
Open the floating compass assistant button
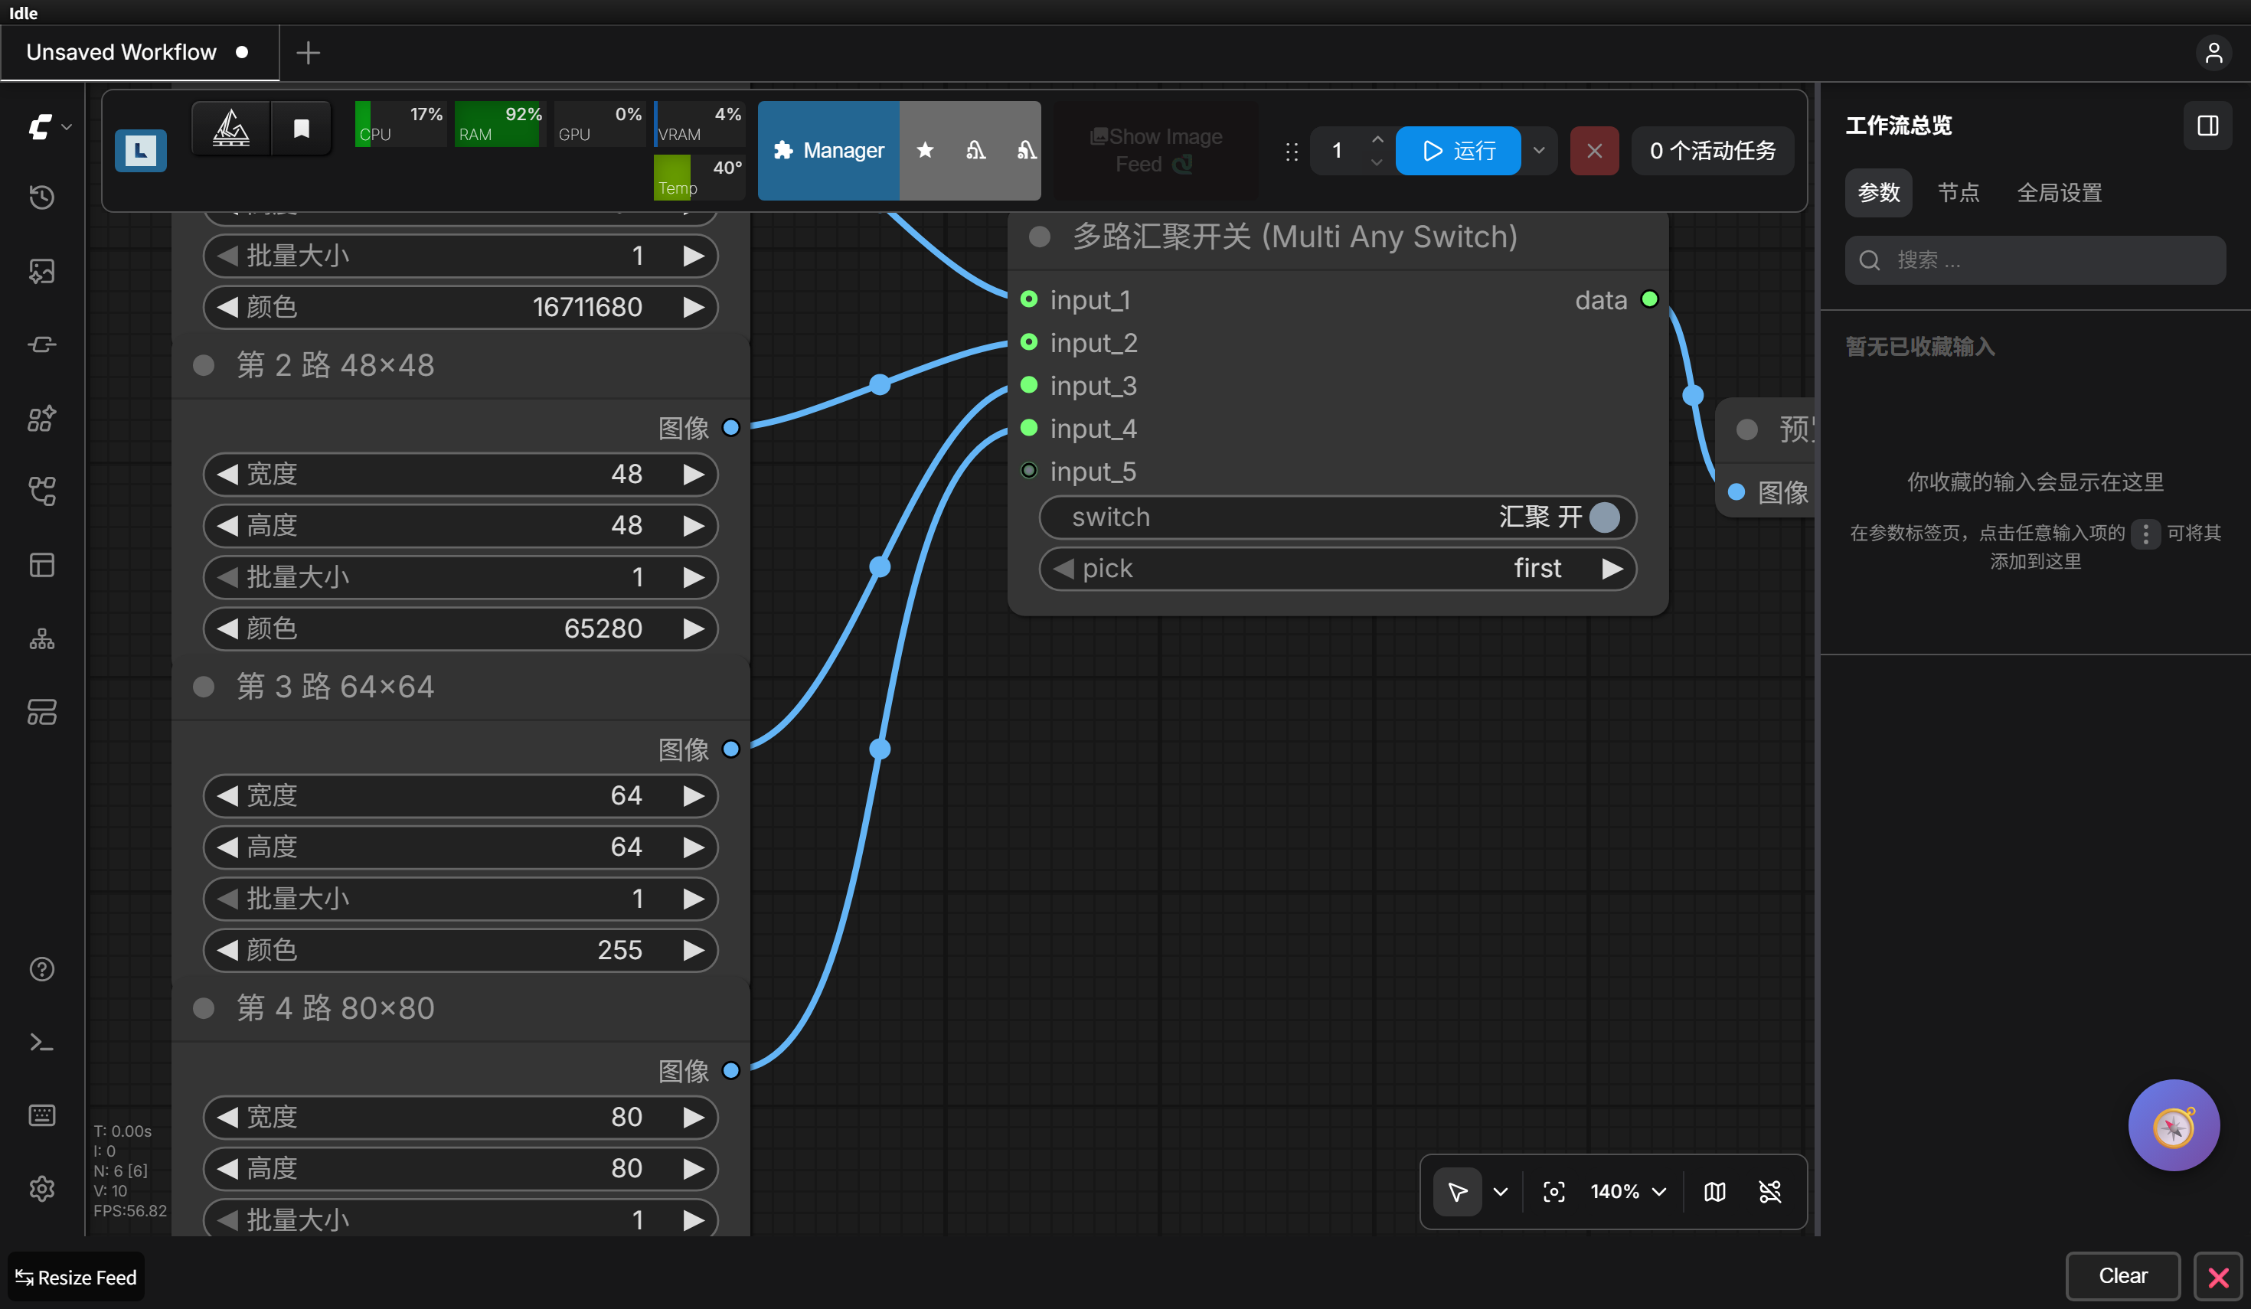coord(2173,1125)
